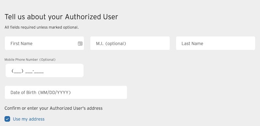This screenshot has height=126, width=260.
Task: Click the "Mobile Phone Number (Optional)" label
Action: point(30,60)
